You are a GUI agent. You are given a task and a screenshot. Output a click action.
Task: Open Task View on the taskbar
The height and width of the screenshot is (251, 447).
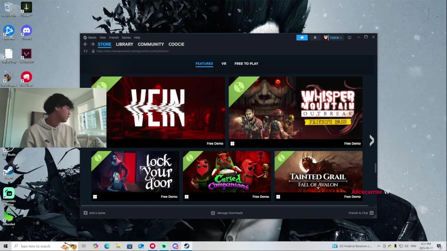tap(83, 246)
